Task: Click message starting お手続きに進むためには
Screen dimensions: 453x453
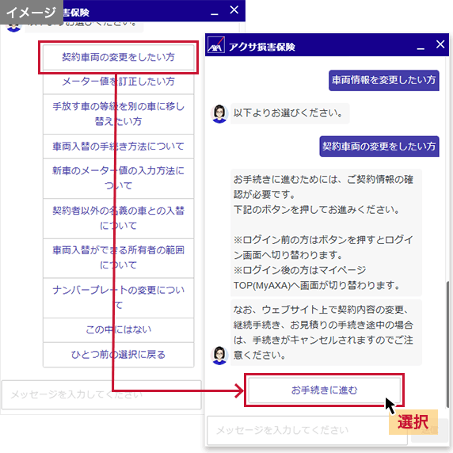Action: 326,233
